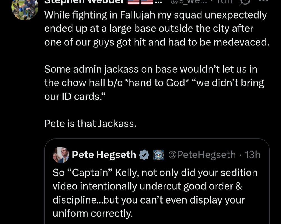
Task: Click the word "Captain" in the quoted post
Action: (90, 173)
